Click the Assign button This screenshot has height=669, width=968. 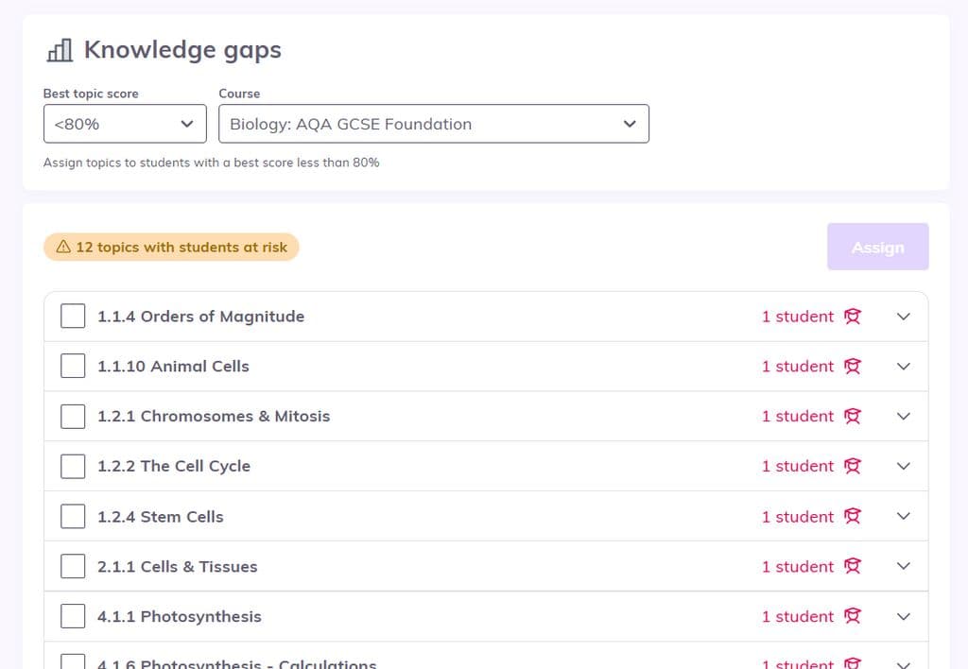coord(877,247)
